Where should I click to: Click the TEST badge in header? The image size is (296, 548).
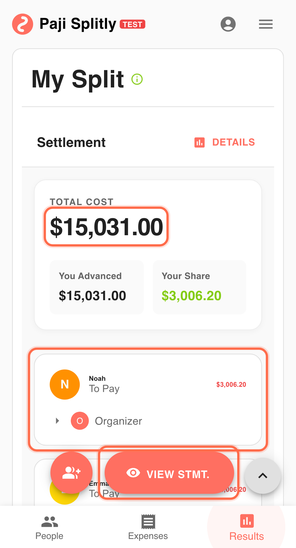[133, 24]
